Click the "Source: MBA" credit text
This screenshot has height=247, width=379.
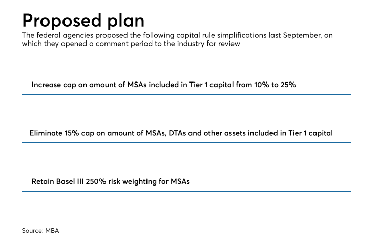(40, 231)
